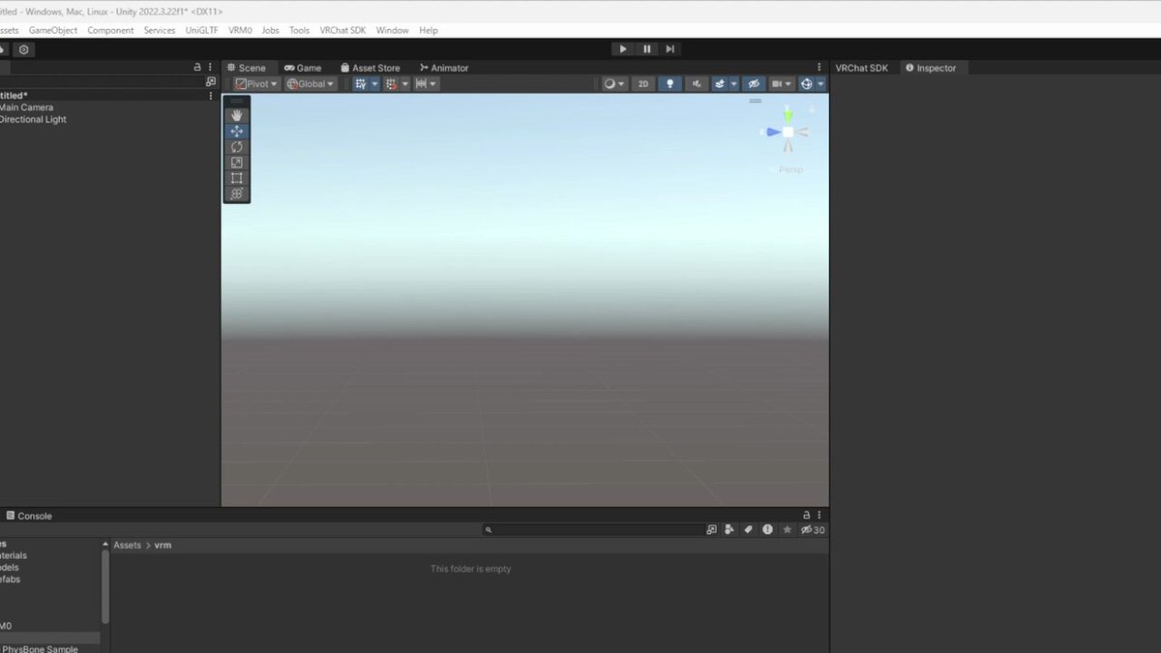
Task: Click Assets in breadcrumb path
Action: 127,546
